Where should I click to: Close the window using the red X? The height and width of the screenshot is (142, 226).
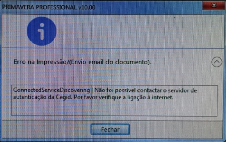pos(214,6)
